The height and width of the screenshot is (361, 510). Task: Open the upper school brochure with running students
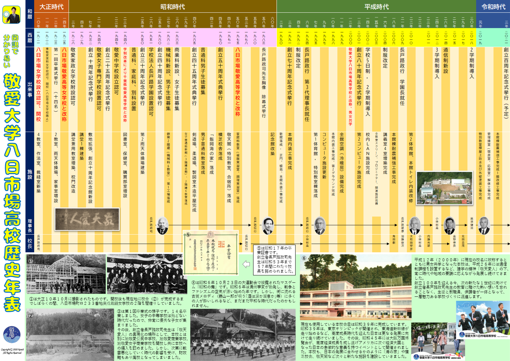pyautogui.click(x=483, y=320)
